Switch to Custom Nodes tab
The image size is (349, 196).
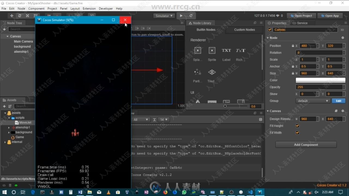click(245, 30)
